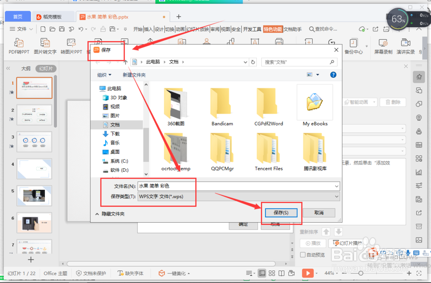This screenshot has height=283, width=431.
Task: Open the 设计 ribbon tab
Action: (159, 29)
